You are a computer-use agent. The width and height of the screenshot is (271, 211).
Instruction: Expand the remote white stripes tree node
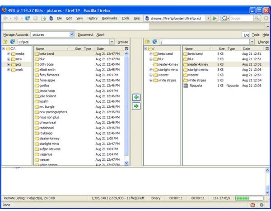point(151,81)
